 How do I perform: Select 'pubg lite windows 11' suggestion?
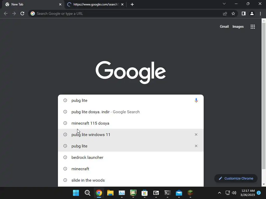click(131, 134)
